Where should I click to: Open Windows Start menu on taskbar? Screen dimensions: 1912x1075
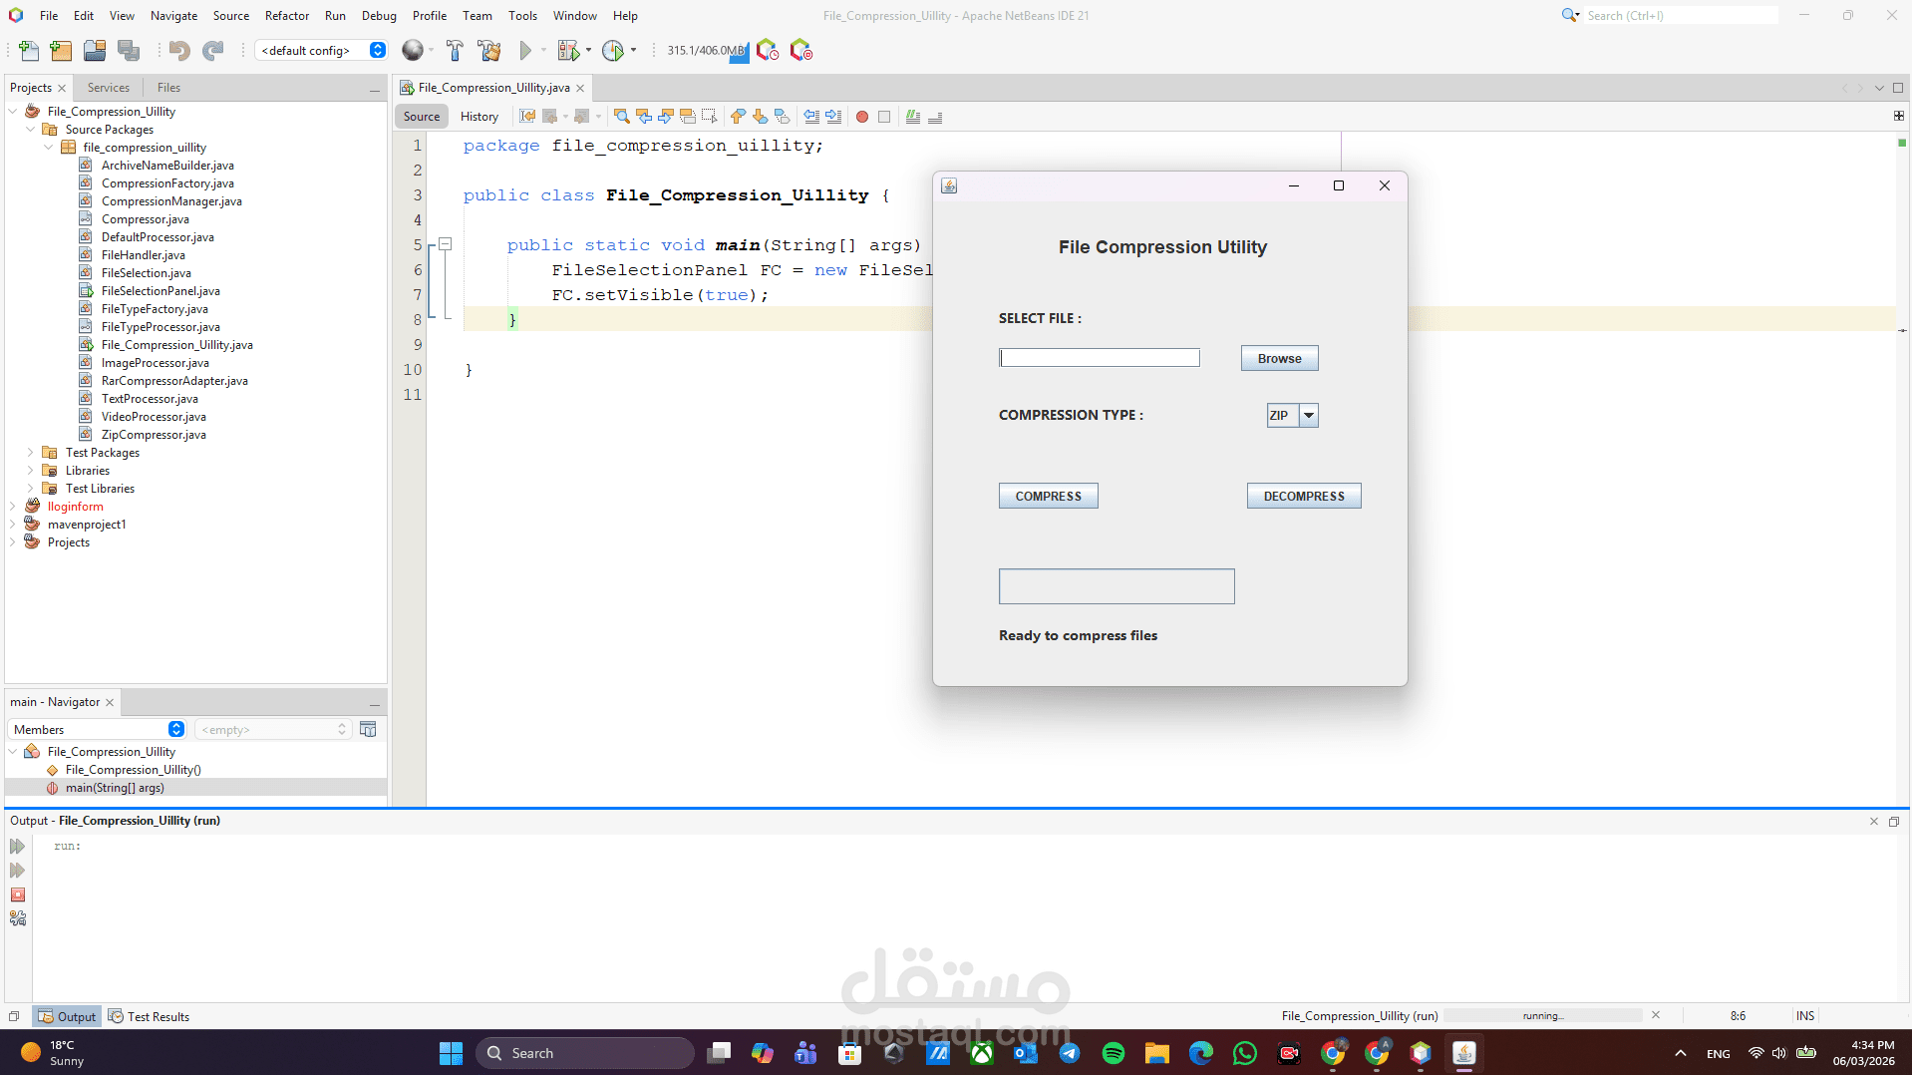point(451,1053)
